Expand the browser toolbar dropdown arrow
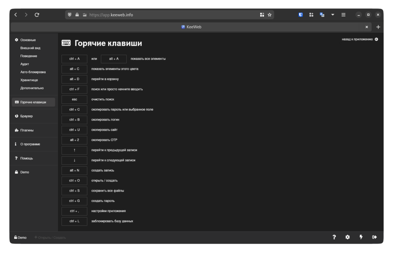 click(x=333, y=15)
